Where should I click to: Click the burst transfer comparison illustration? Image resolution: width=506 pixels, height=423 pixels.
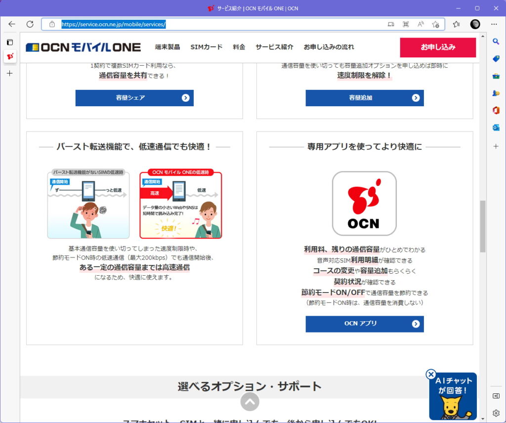[134, 204]
